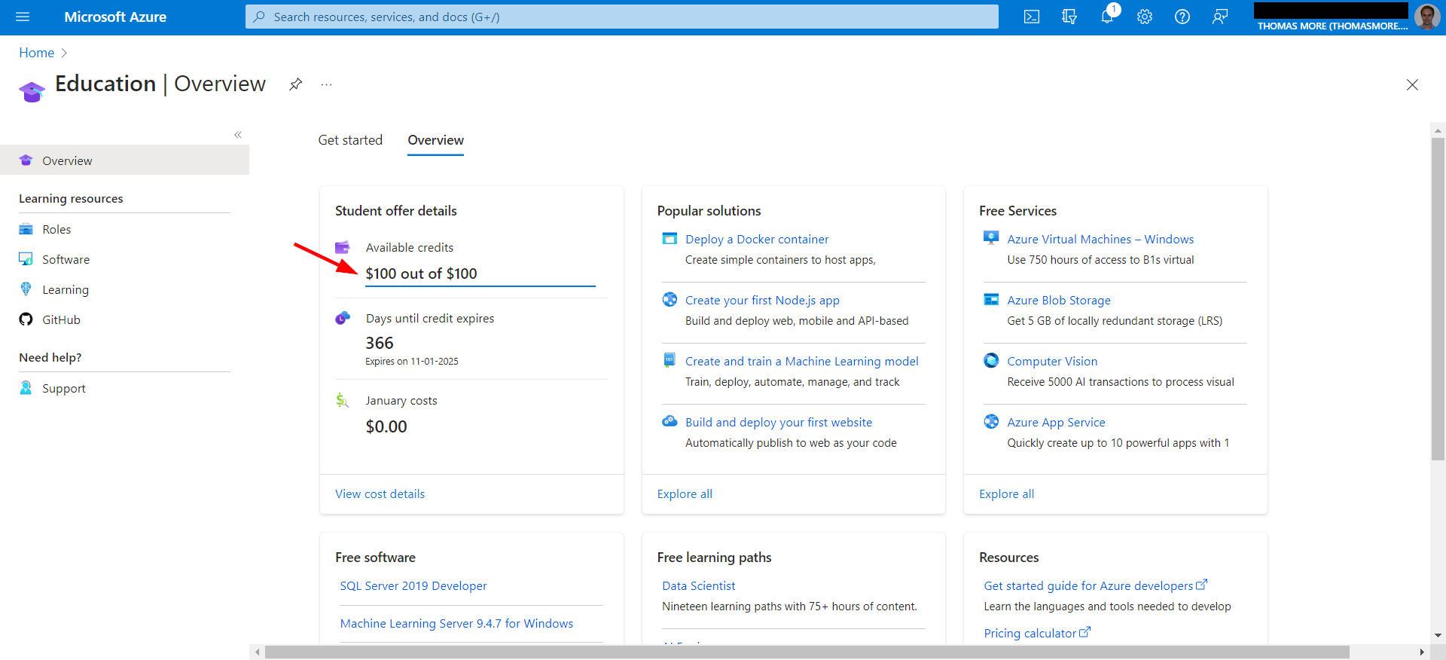Click the Azure Virtual Machines monitor icon
This screenshot has height=660, width=1446.
click(x=991, y=239)
